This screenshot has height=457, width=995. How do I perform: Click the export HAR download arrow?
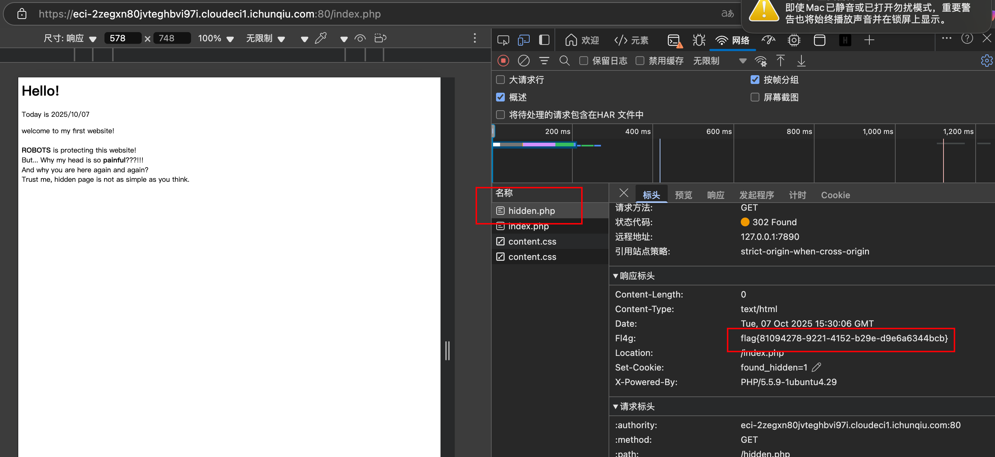pyautogui.click(x=801, y=61)
